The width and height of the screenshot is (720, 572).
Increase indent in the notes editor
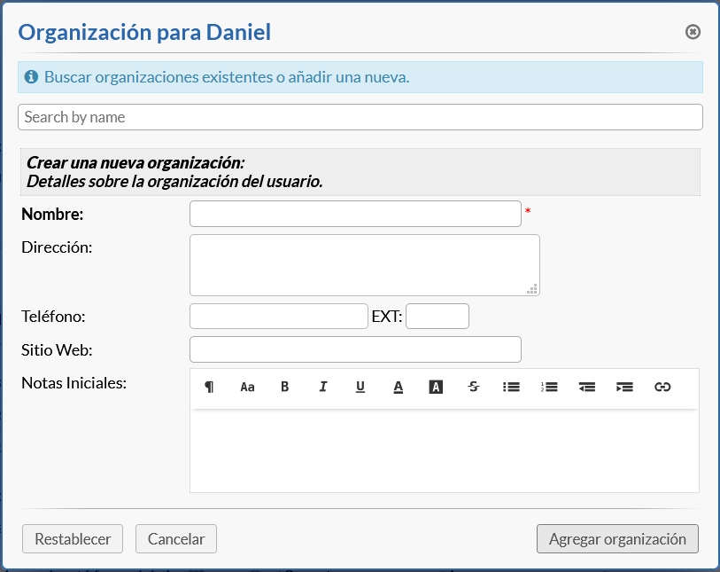click(624, 387)
